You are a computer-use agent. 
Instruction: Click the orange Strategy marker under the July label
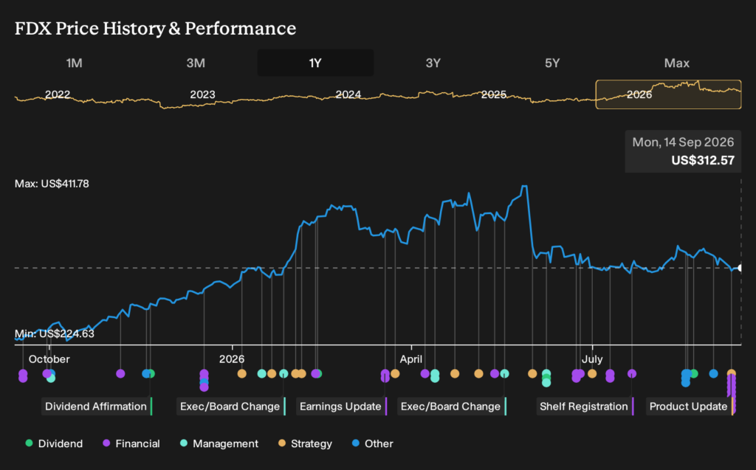(x=592, y=373)
